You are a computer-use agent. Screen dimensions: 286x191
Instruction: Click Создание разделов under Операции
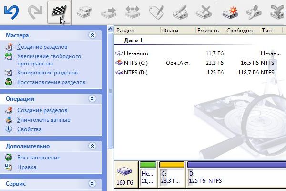click(x=42, y=110)
